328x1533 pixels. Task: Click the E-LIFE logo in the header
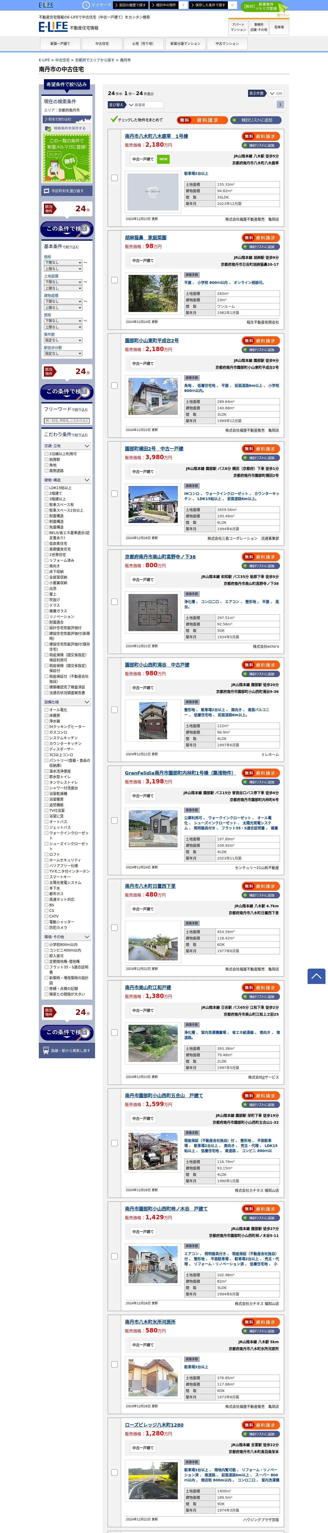53,27
